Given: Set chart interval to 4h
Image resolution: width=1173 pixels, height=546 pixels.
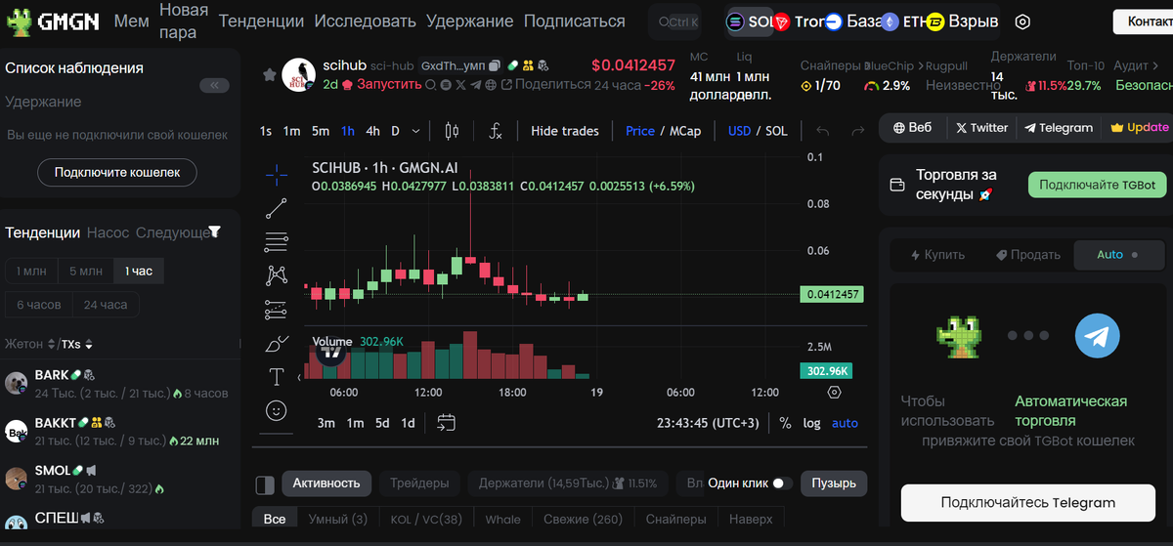Looking at the screenshot, I should tap(373, 131).
